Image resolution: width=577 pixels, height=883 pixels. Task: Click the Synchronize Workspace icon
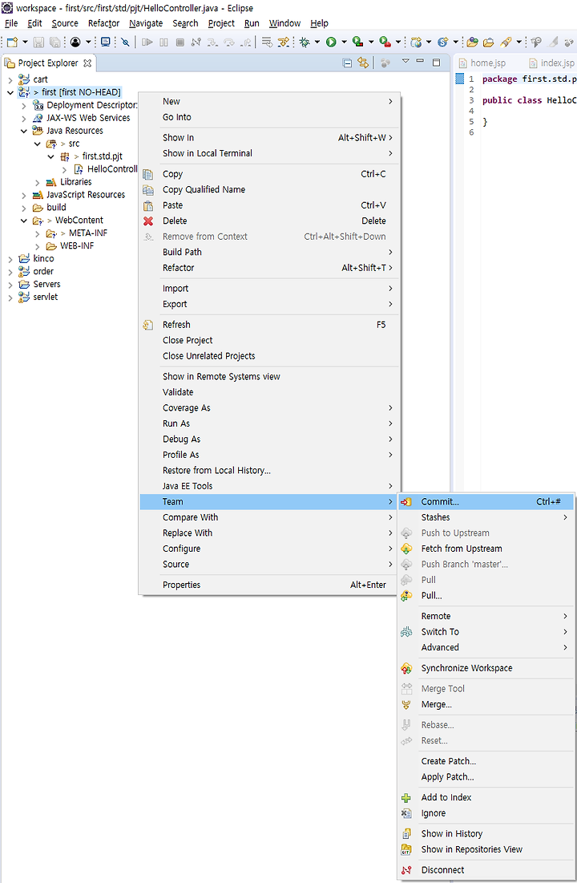(406, 668)
